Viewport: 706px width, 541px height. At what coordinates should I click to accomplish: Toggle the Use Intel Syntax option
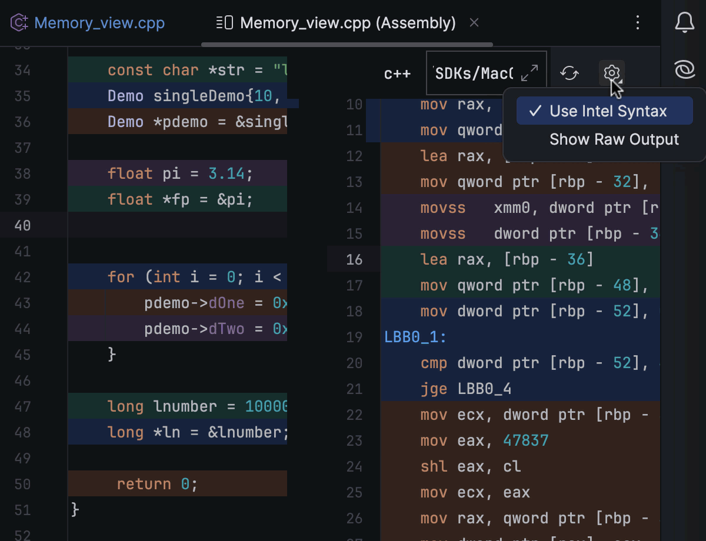(x=604, y=111)
